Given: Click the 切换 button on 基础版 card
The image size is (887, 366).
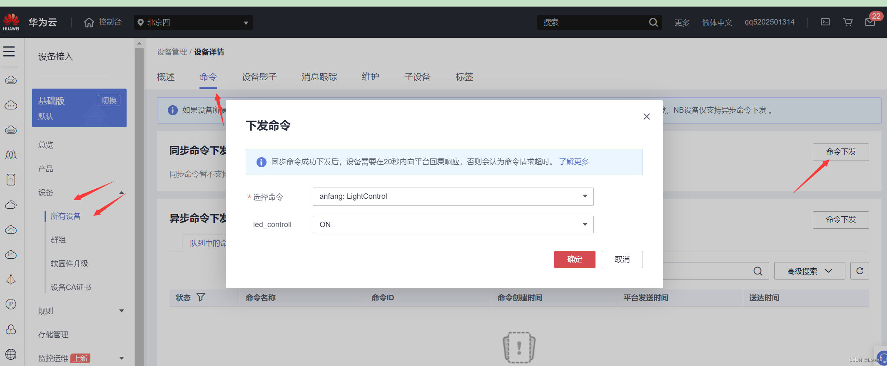Looking at the screenshot, I should pos(109,101).
